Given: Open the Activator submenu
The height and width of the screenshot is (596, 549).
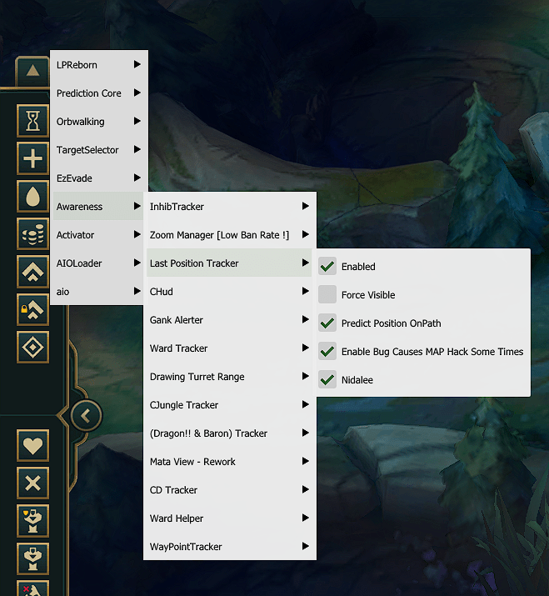Looking at the screenshot, I should (98, 234).
